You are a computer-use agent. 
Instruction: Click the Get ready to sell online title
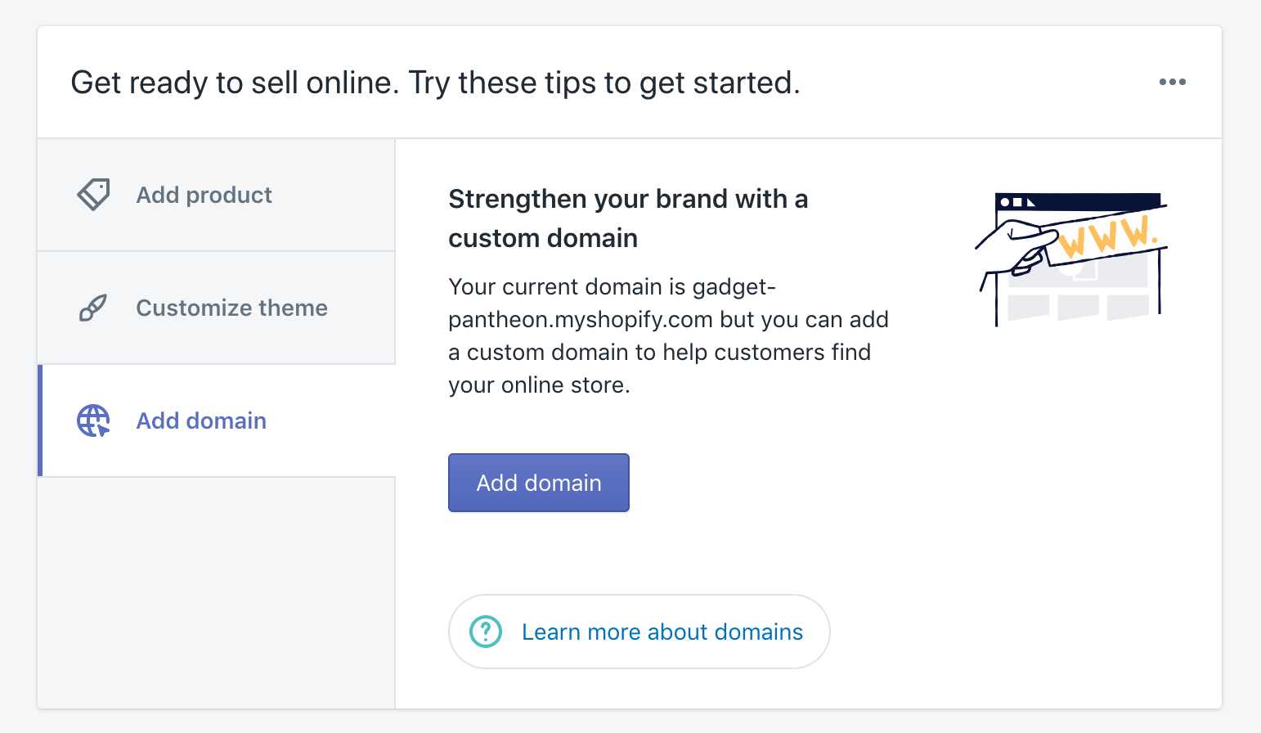click(x=435, y=83)
